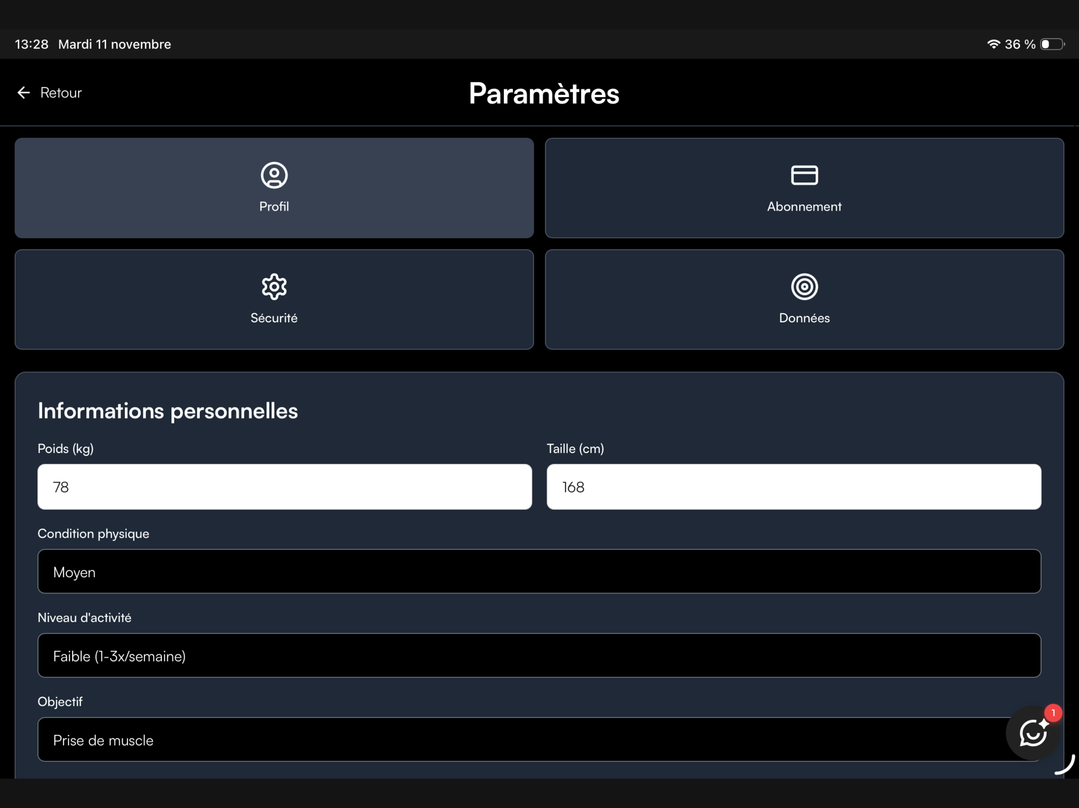The image size is (1079, 808).
Task: Click the Objectif label
Action: 60,702
